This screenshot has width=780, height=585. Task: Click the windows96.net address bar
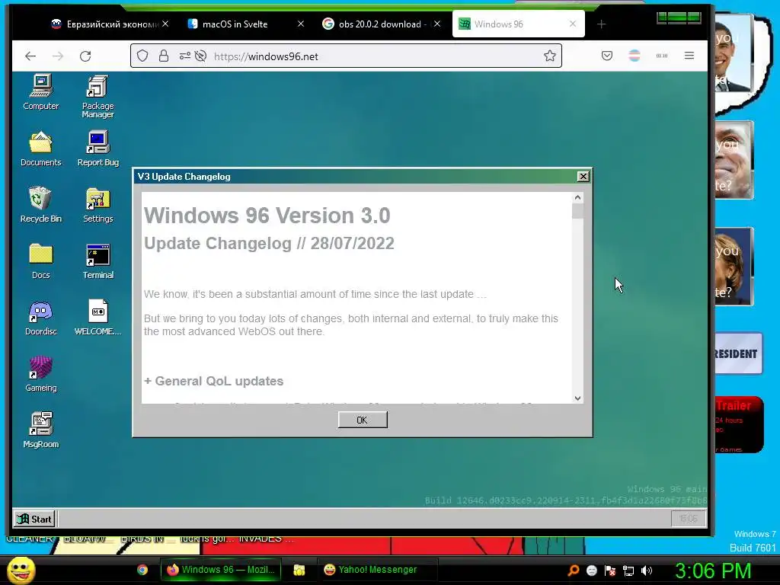coord(346,56)
